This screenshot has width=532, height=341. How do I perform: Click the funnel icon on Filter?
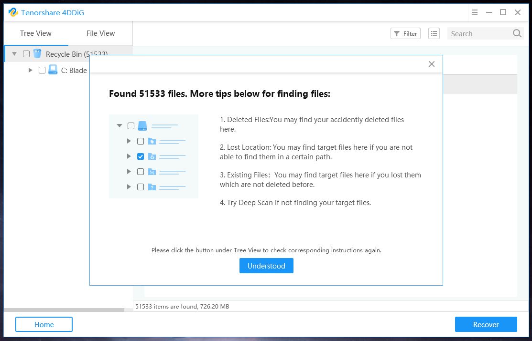397,33
